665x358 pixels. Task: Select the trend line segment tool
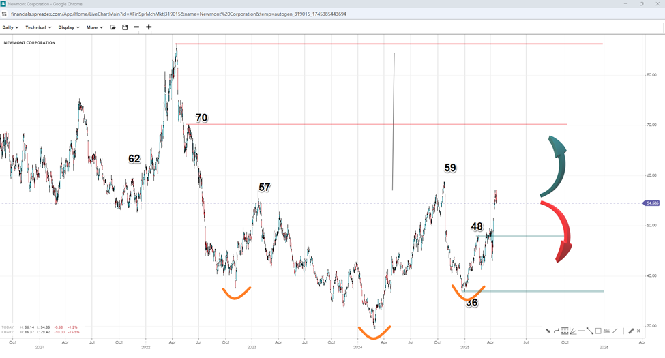(x=589, y=331)
